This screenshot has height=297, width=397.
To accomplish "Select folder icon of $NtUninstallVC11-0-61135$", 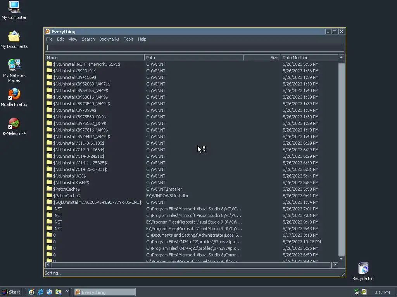I will 49,143.
